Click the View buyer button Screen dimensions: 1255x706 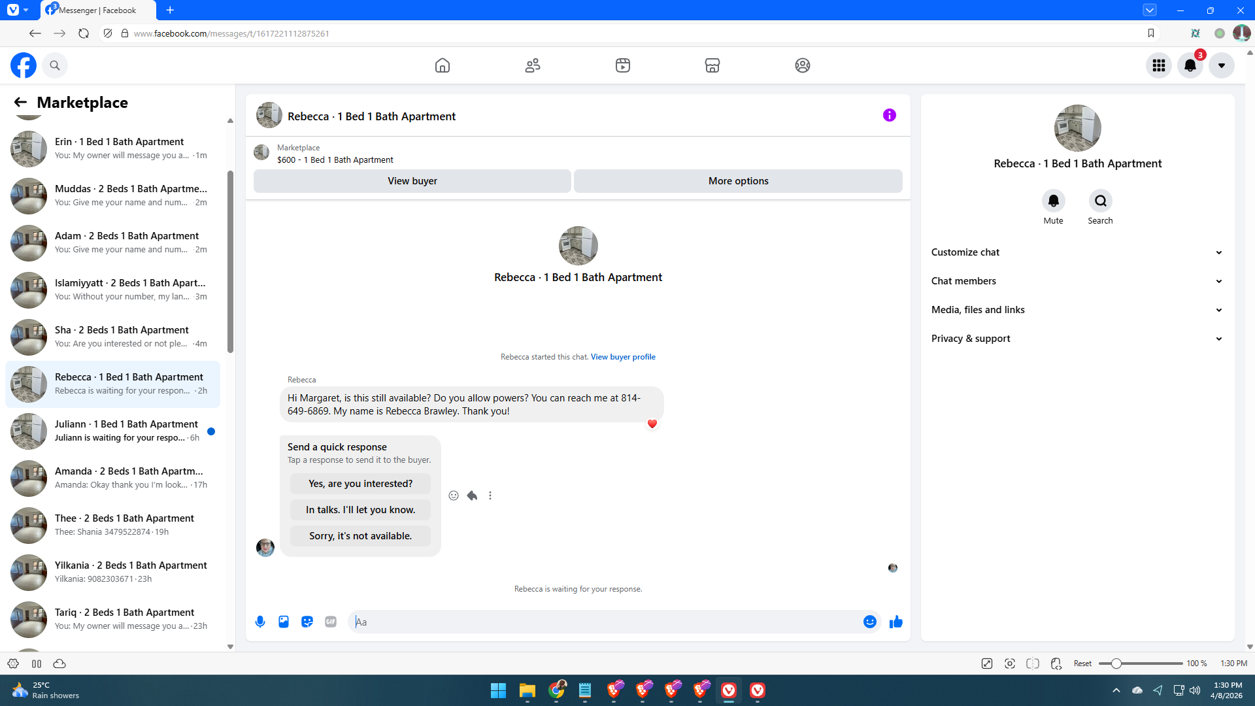pyautogui.click(x=412, y=181)
